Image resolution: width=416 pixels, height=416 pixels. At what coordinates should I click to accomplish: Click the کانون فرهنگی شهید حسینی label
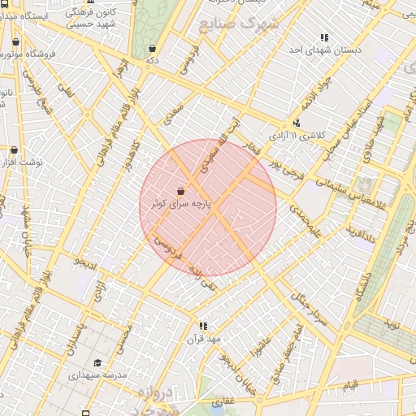pos(91,18)
